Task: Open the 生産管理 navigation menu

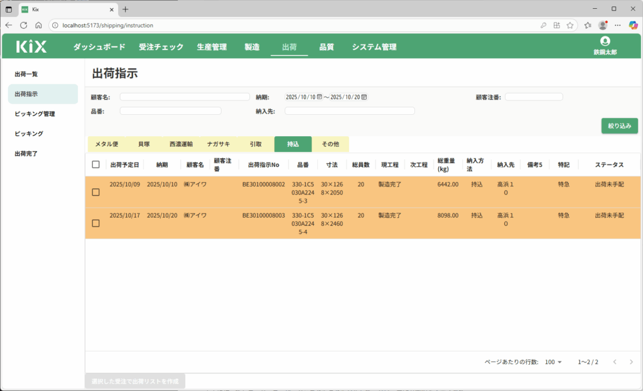Action: click(x=212, y=47)
